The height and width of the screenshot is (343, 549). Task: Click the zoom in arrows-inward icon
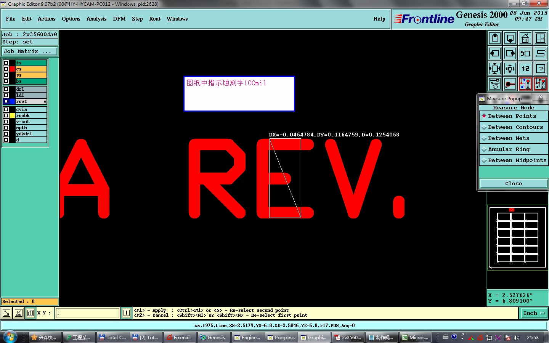coord(495,69)
